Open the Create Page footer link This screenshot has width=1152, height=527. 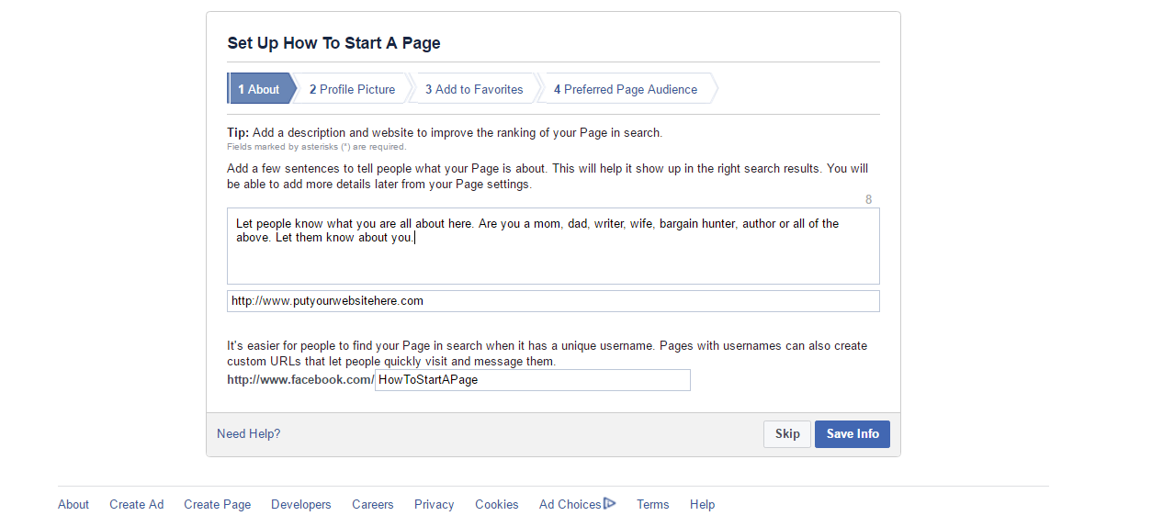click(218, 504)
